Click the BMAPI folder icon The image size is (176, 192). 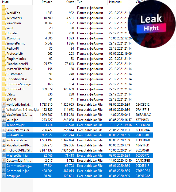click(x=4, y=99)
